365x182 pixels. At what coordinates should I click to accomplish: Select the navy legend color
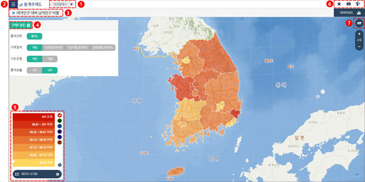(60, 137)
